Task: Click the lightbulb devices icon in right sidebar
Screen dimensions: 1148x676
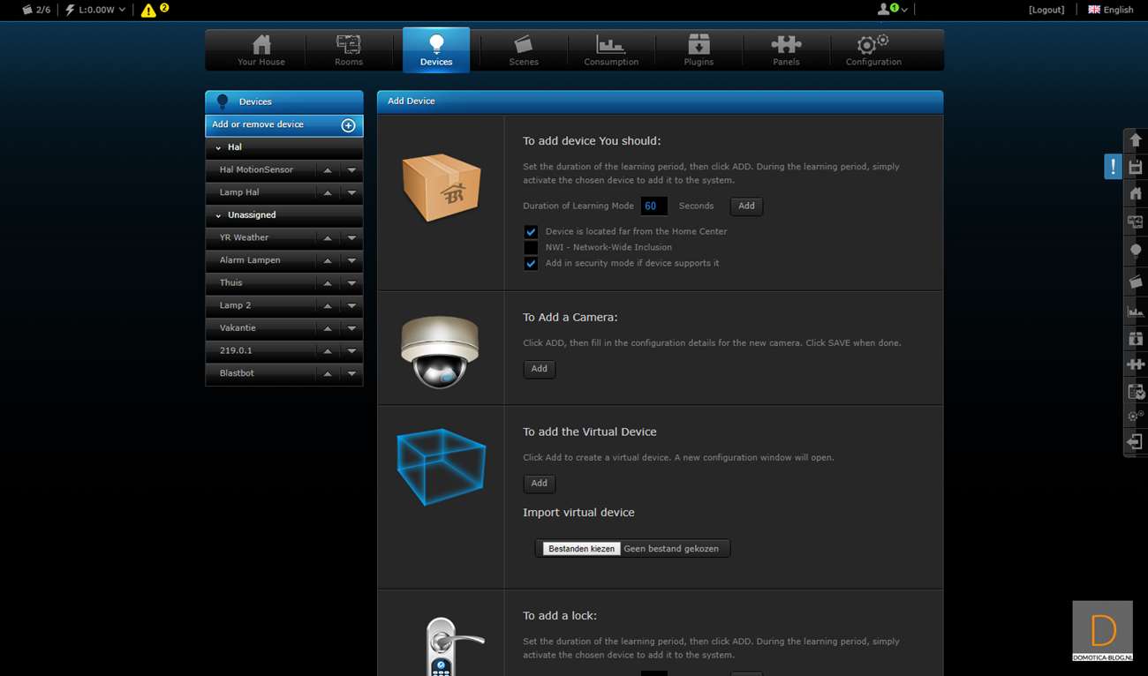Action: 1136,251
